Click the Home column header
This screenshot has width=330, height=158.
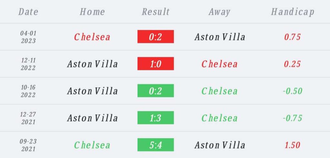[x=92, y=12]
